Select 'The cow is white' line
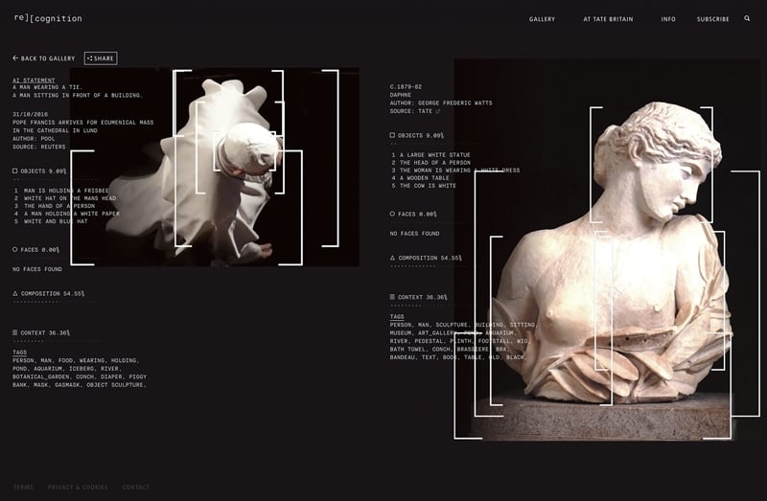Image resolution: width=767 pixels, height=501 pixels. (x=424, y=186)
